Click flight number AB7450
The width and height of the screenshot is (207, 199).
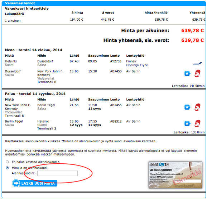tap(116, 71)
